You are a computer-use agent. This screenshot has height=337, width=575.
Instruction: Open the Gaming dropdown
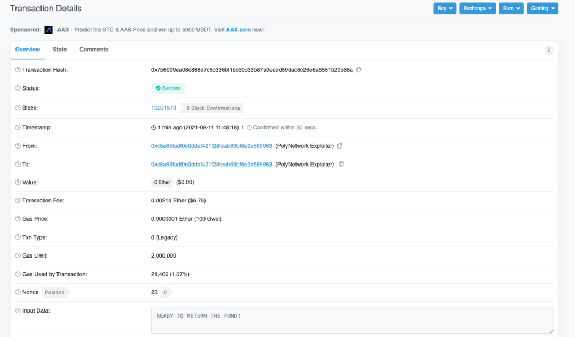[x=543, y=9]
